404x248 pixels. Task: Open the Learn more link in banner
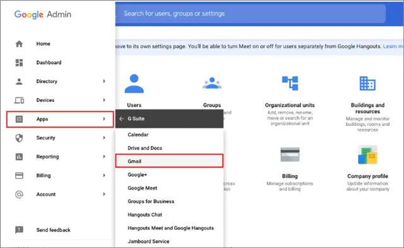tap(393, 46)
